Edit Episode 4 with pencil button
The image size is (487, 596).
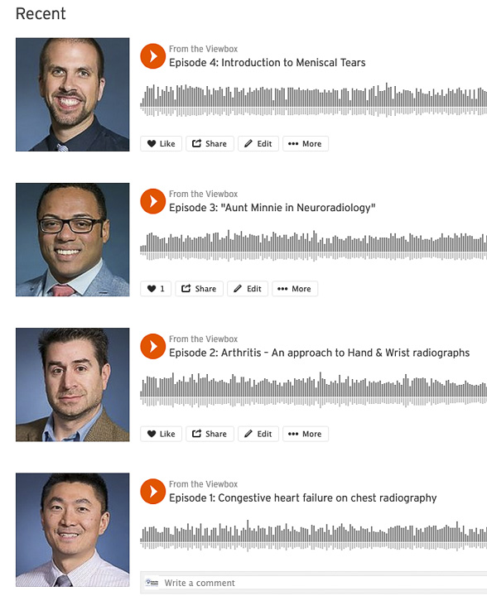click(258, 144)
